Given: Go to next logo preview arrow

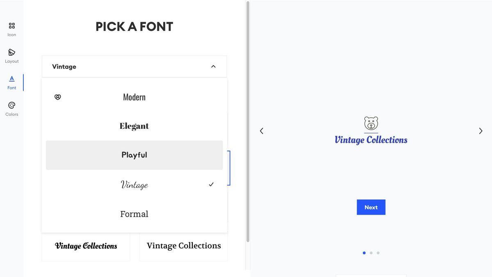Looking at the screenshot, I should click(481, 131).
